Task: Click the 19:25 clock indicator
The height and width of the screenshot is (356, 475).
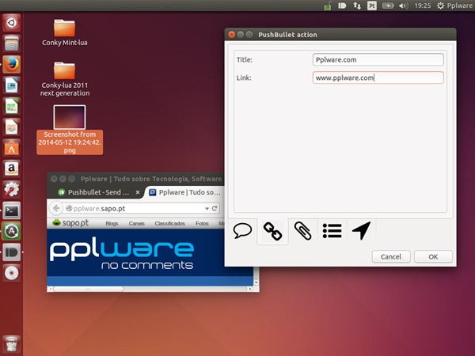Action: [422, 6]
